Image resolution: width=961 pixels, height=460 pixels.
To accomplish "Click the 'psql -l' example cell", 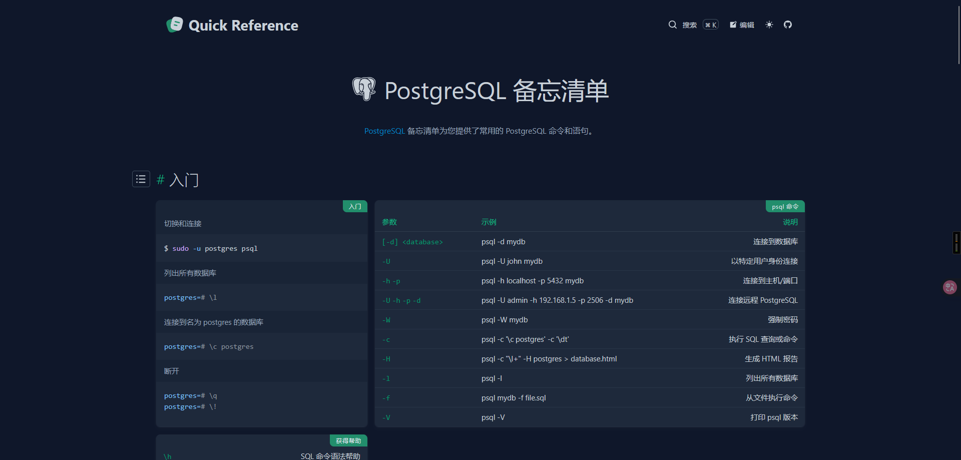I will click(x=492, y=378).
